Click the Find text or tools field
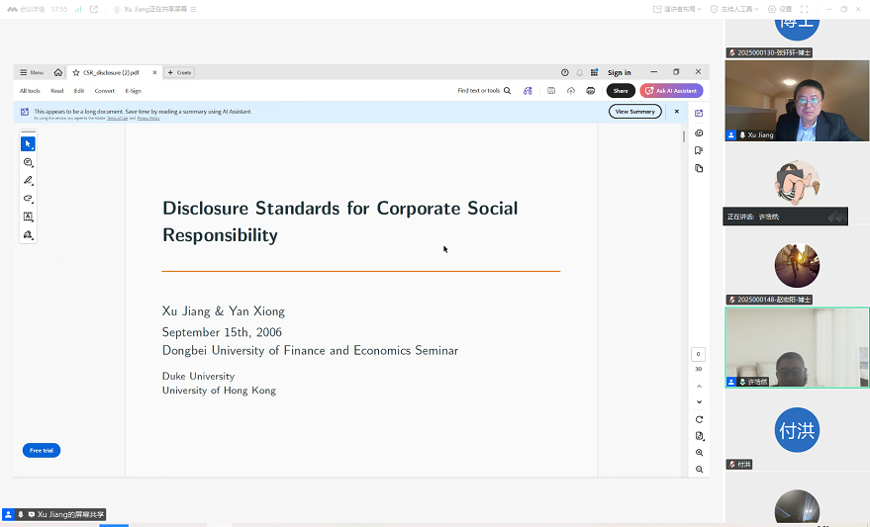This screenshot has width=870, height=527. click(479, 91)
